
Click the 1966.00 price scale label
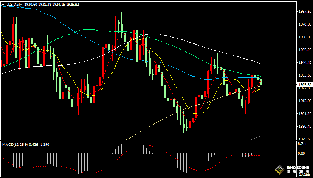305,37
